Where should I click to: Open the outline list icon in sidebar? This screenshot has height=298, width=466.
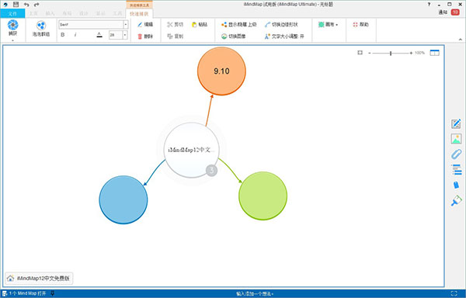(x=457, y=169)
